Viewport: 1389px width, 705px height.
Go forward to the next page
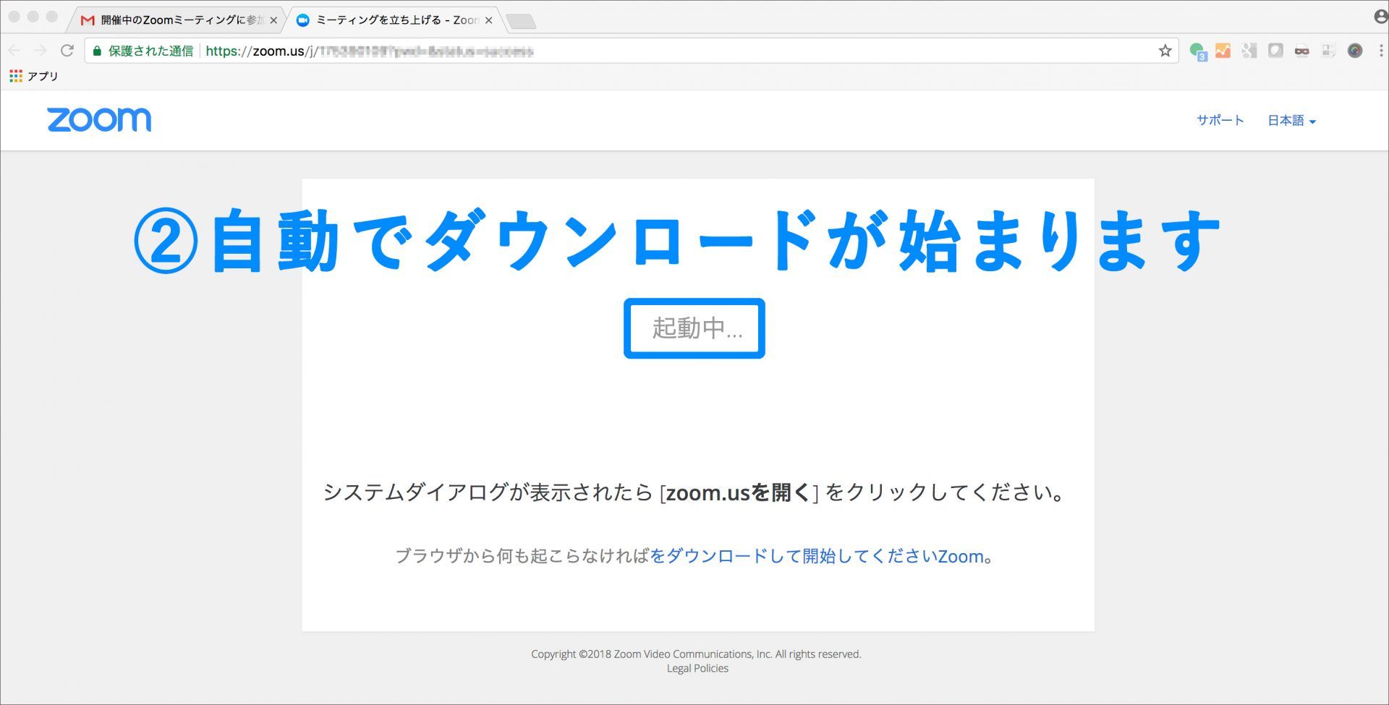click(41, 51)
